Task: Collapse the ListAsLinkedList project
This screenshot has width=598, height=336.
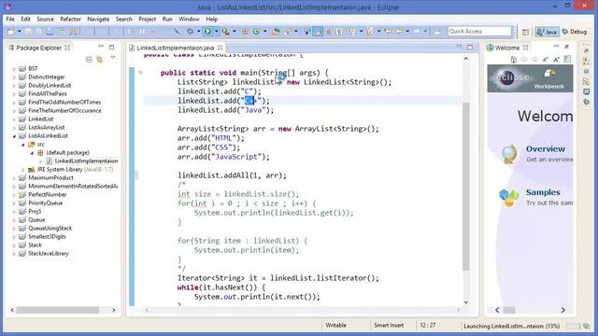Action: pyautogui.click(x=14, y=136)
